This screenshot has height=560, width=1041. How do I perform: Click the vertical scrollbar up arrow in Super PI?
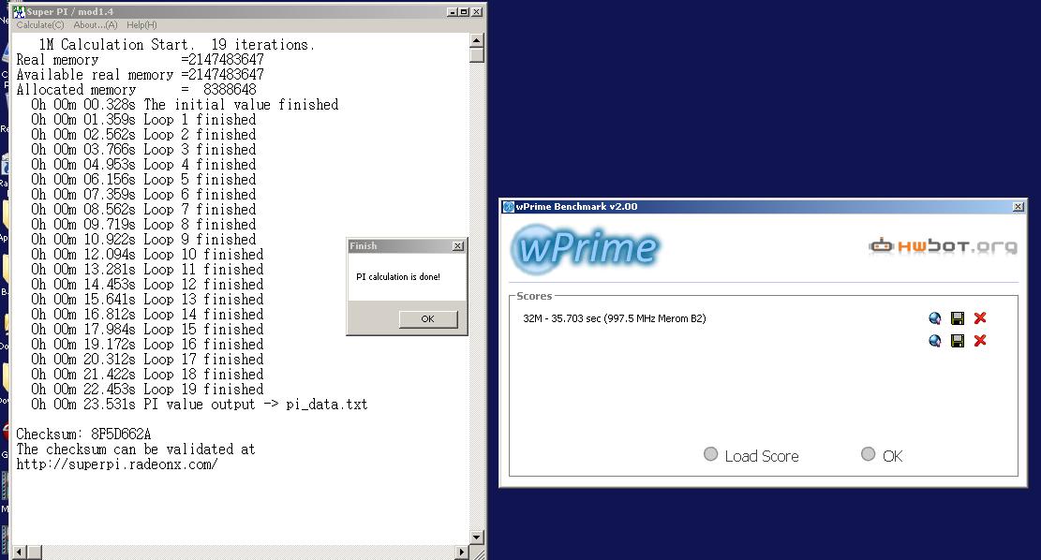[x=476, y=40]
